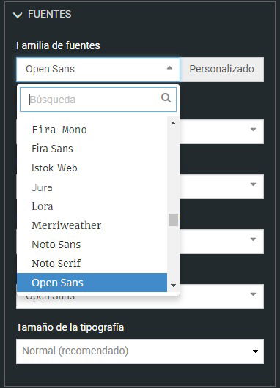The width and height of the screenshot is (280, 388).
Task: Collapse the FUENTES section chevron
Action: (18, 15)
